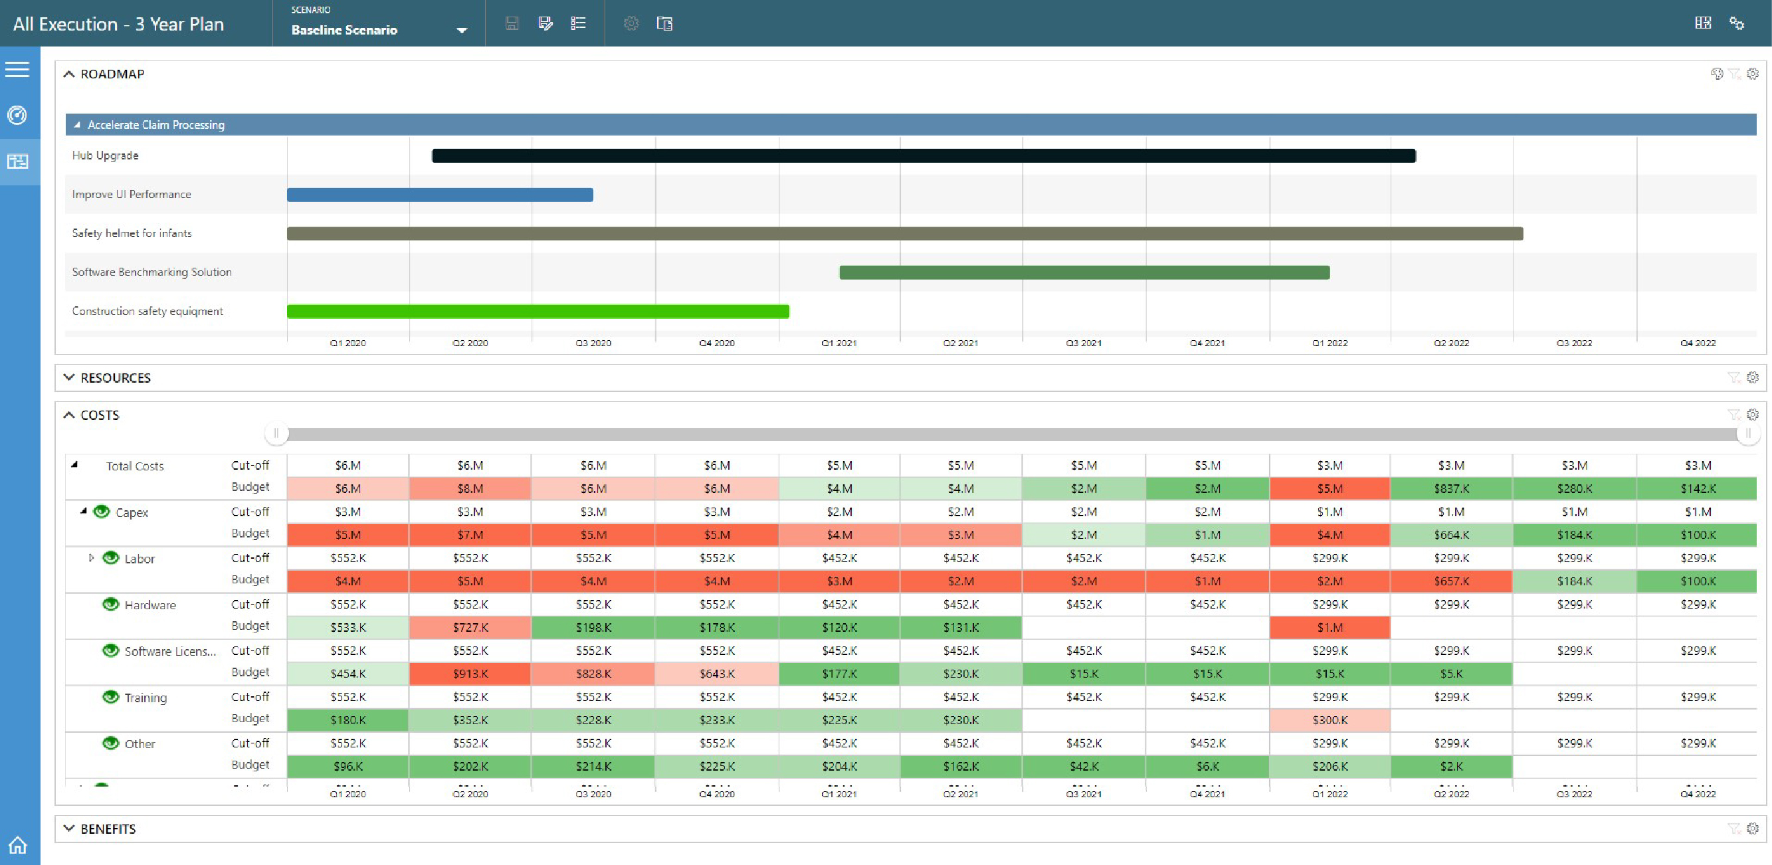This screenshot has width=1772, height=865.
Task: Expand the Labor cost tree row
Action: (x=91, y=557)
